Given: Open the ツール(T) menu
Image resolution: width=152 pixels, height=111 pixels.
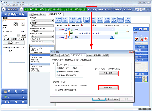Looking at the screenshot, I should point(31,5).
